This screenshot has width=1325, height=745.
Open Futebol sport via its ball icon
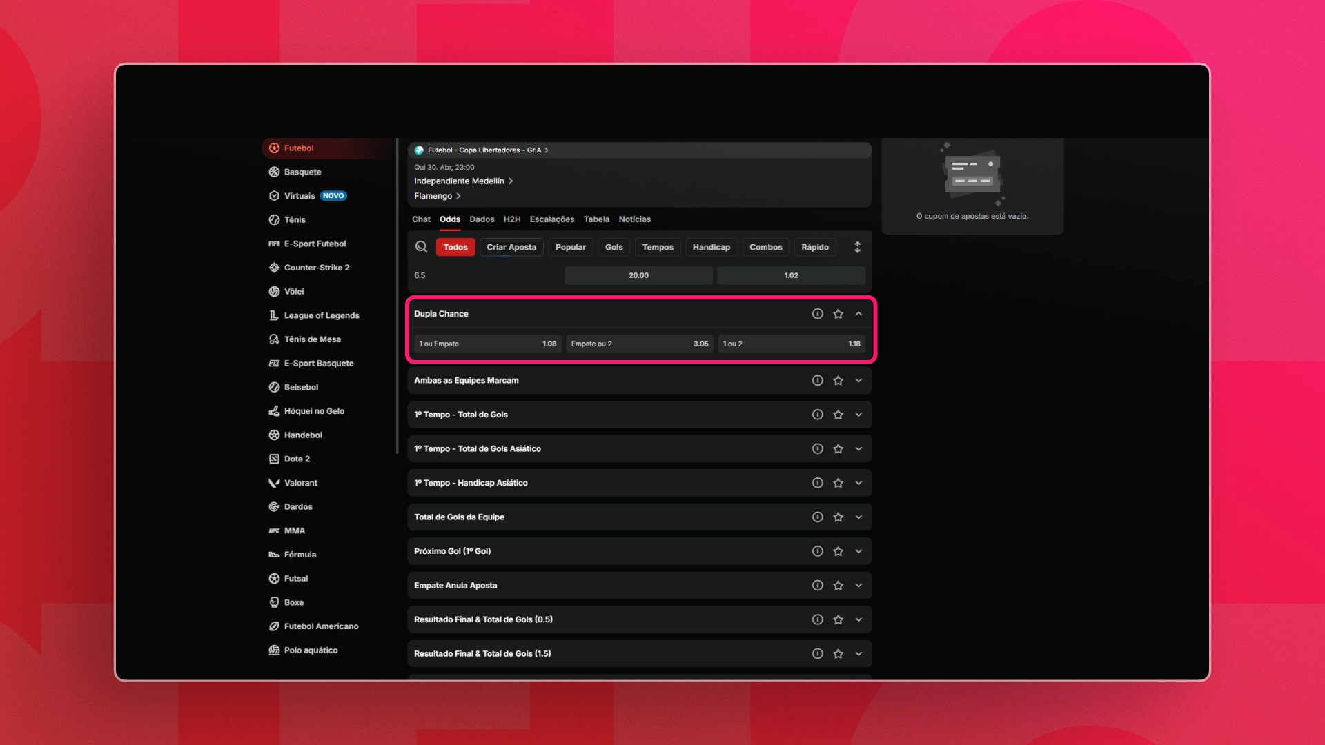274,148
